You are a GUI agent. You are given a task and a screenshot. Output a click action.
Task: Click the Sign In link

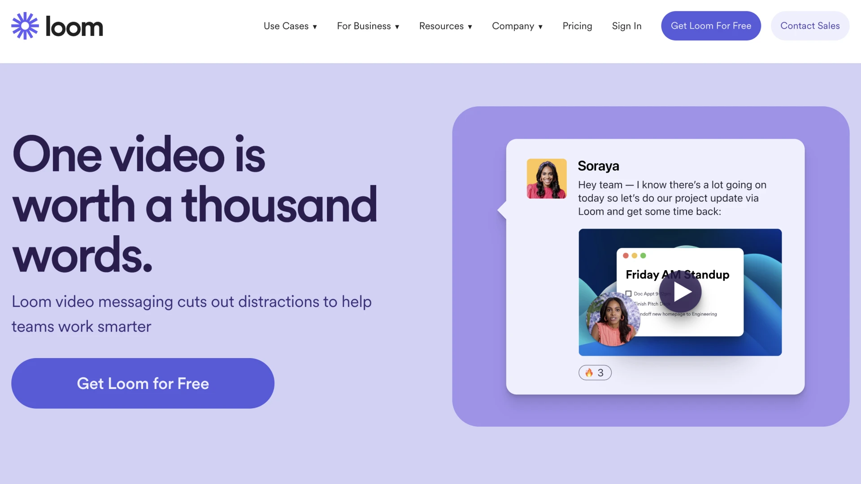click(x=626, y=26)
